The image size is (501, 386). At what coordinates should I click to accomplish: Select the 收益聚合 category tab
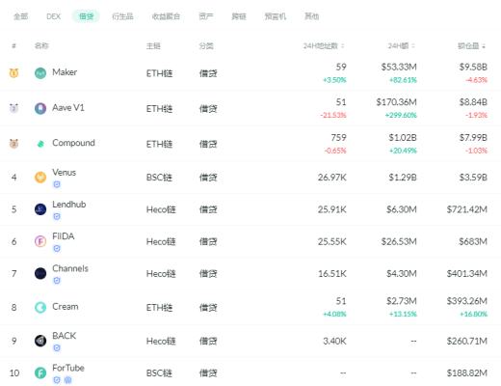(166, 16)
